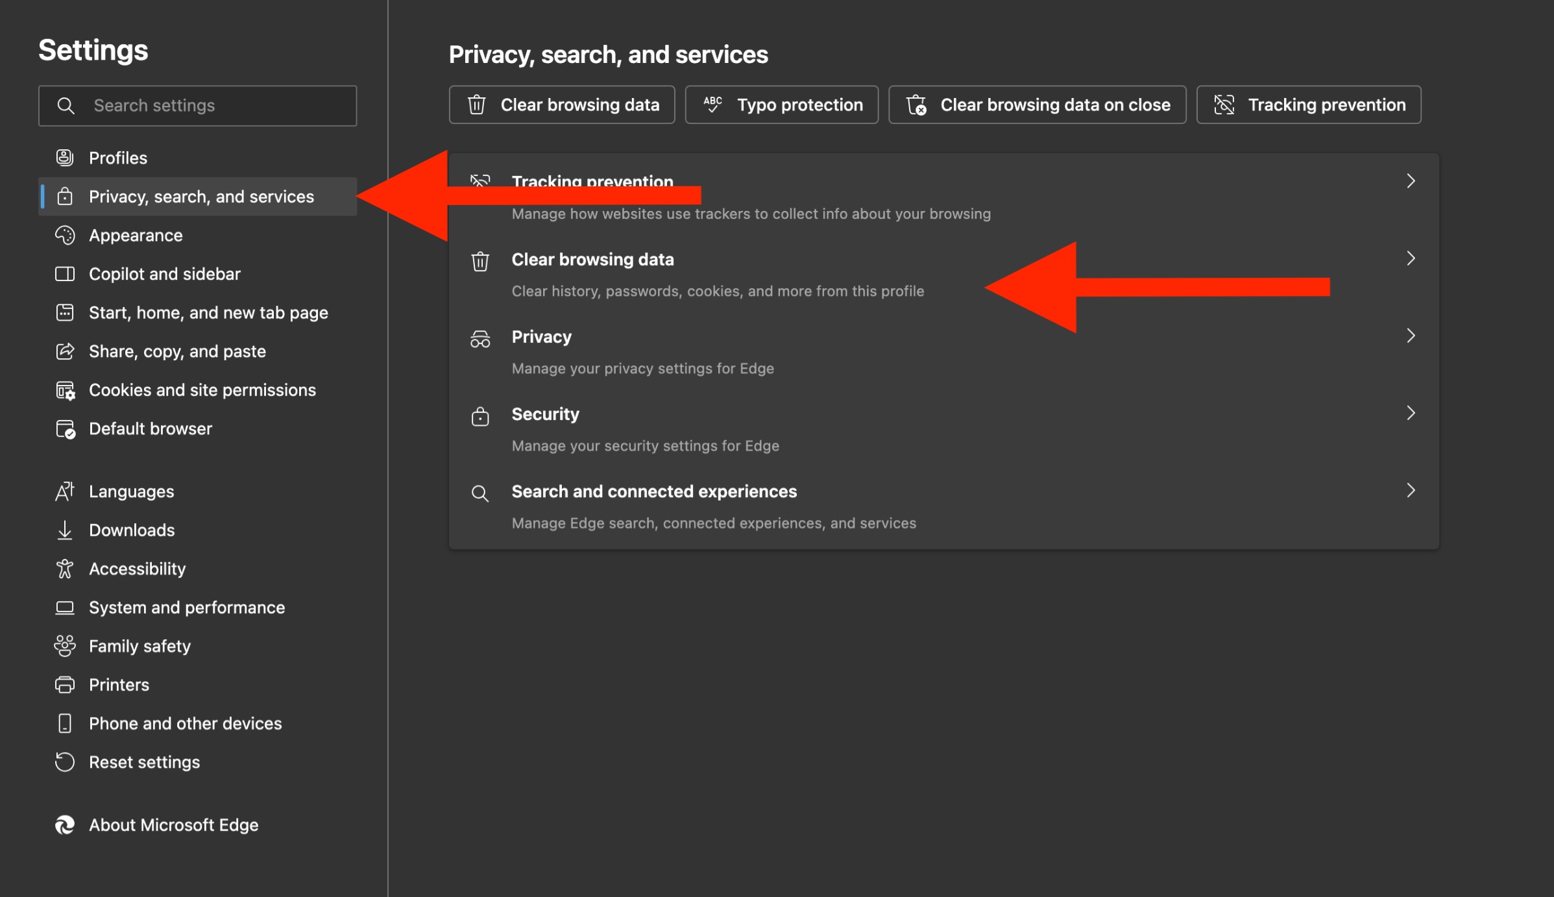
Task: Expand Search and connected experiences chevron
Action: (x=1411, y=490)
